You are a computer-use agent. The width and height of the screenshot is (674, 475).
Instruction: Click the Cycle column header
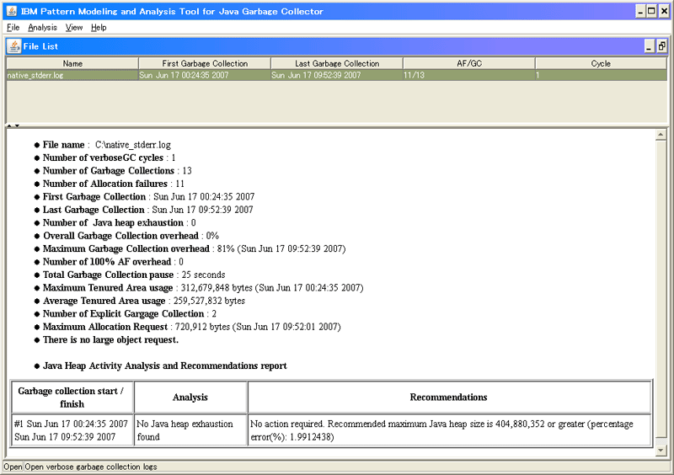tap(601, 64)
